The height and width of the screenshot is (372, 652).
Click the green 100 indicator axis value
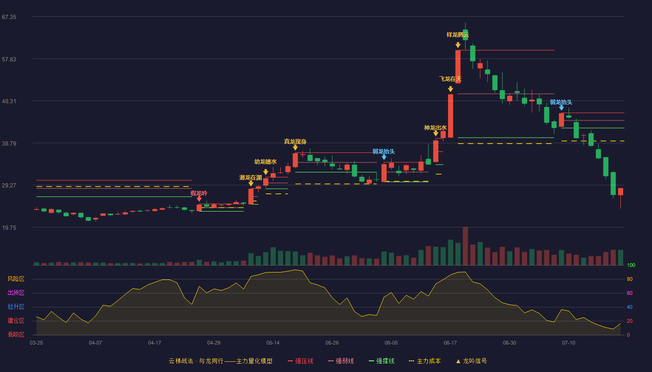coord(631,266)
